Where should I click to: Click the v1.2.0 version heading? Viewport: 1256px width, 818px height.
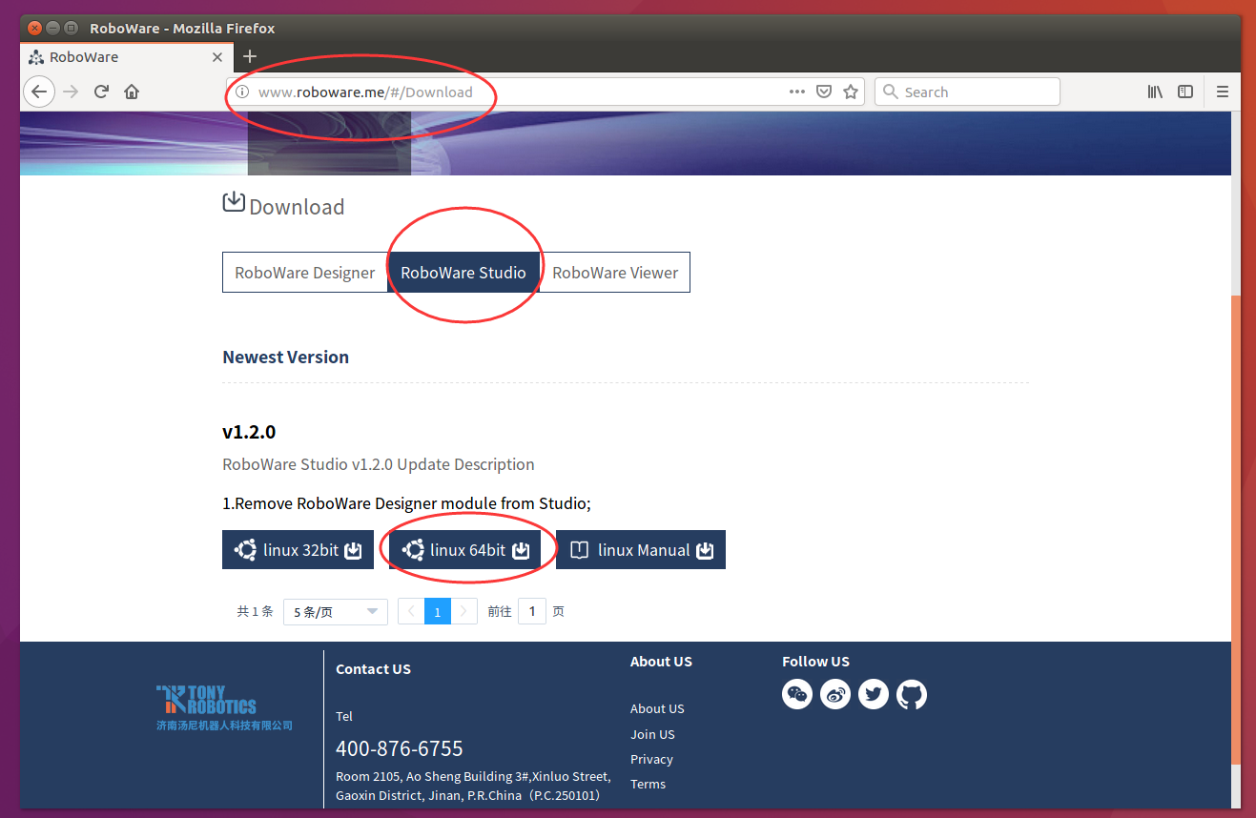coord(249,432)
